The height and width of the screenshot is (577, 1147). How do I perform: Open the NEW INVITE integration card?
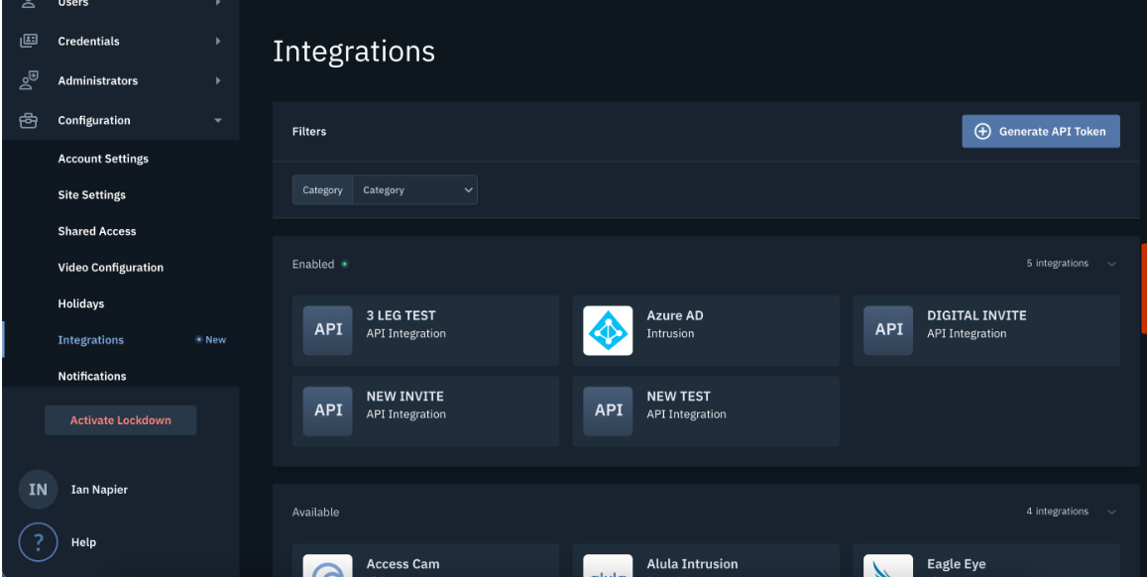pos(425,411)
